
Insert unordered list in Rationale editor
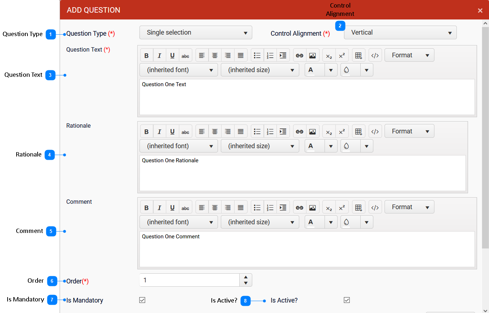257,132
